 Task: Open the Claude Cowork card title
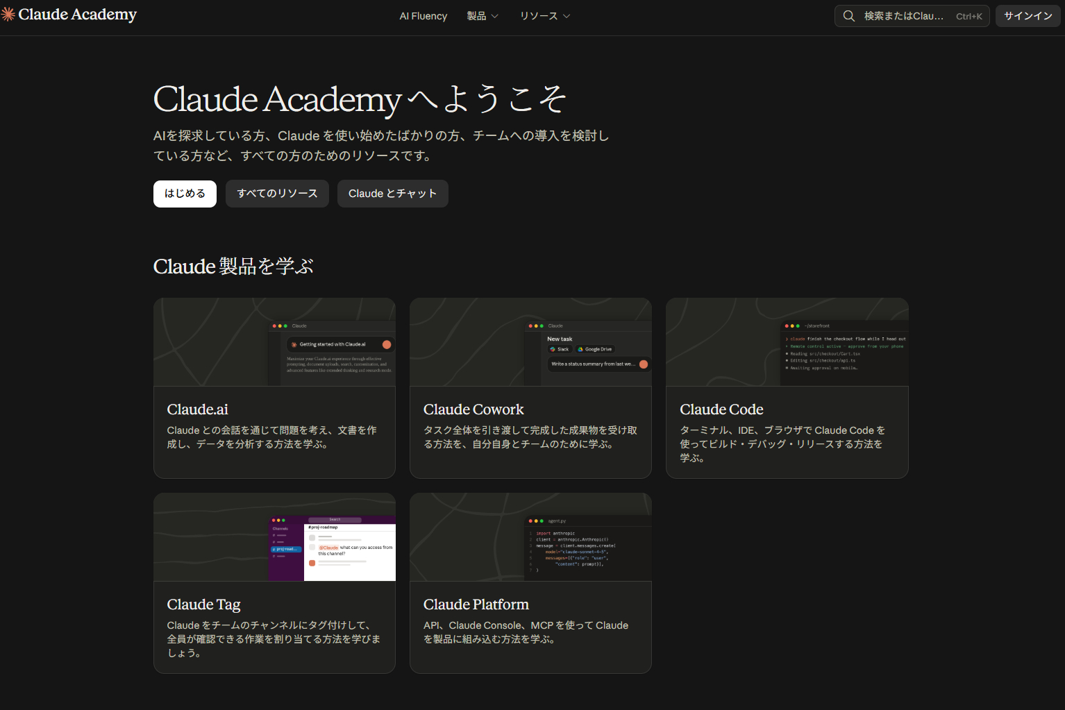tap(473, 409)
